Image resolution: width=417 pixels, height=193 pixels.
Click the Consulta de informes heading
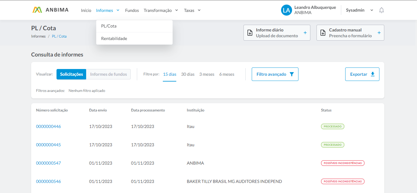point(57,55)
